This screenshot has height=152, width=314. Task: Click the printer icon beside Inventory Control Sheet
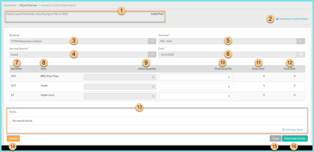pyautogui.click(x=277, y=19)
